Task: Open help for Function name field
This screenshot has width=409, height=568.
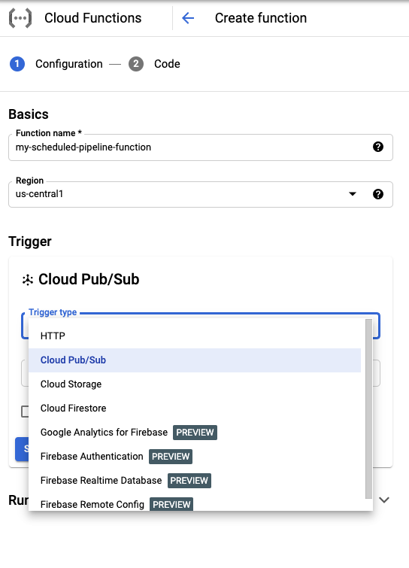Action: [x=378, y=147]
